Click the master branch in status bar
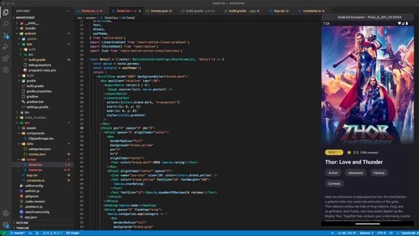Screen dimensions: 419x236 pyautogui.click(x=18, y=233)
